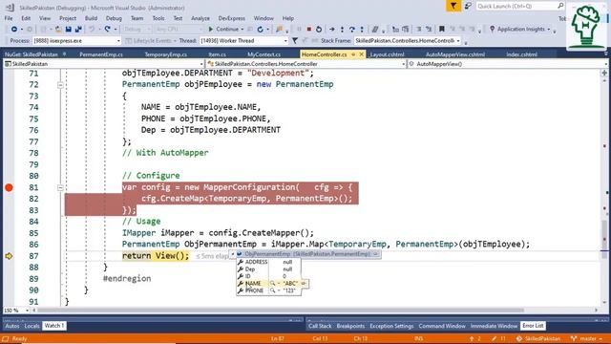
Task: Switch to the Item.cs tab
Action: (x=217, y=54)
